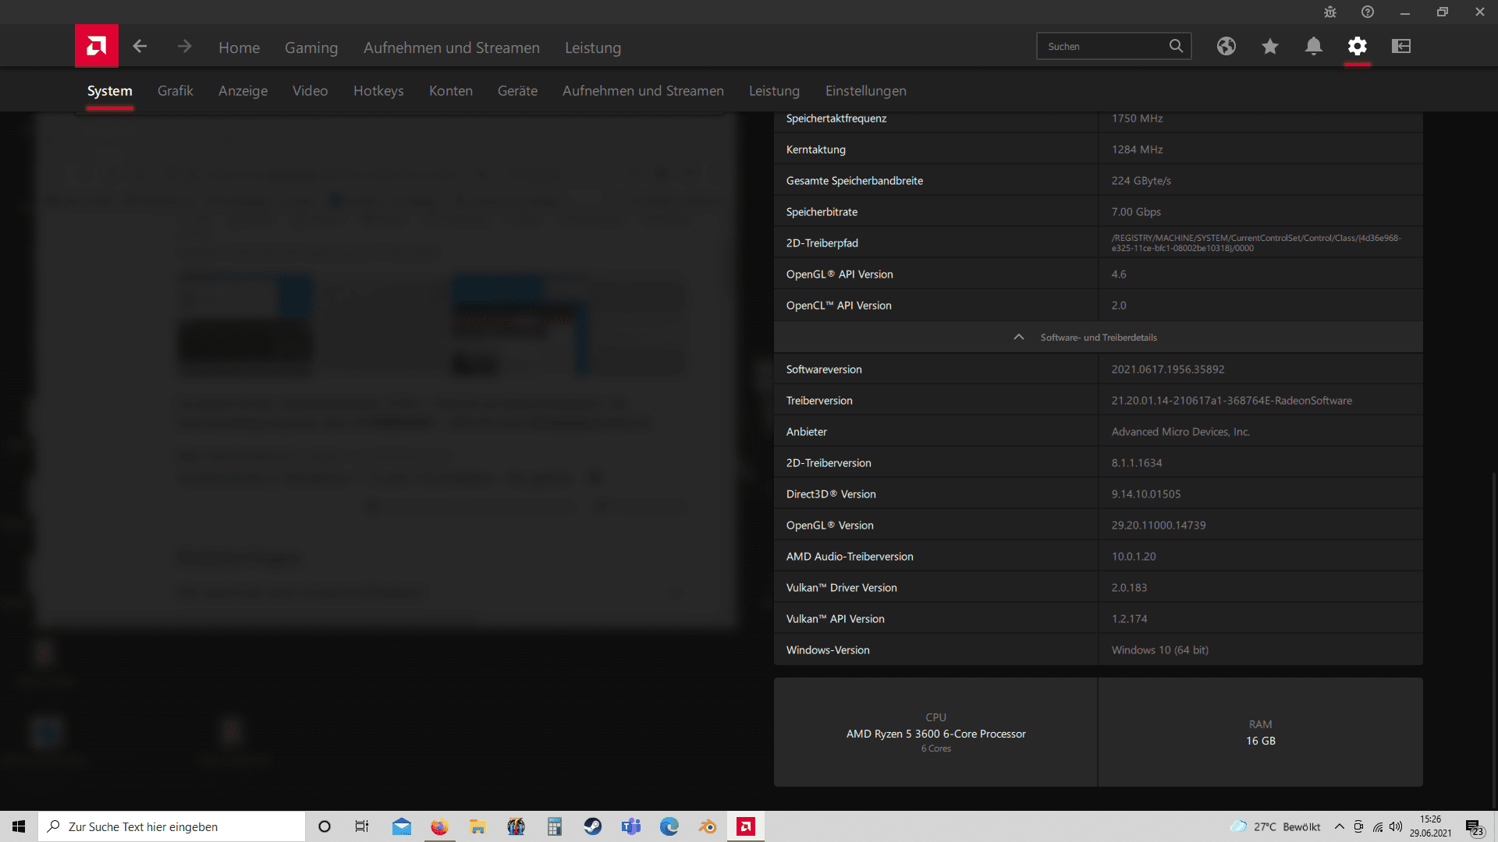Click OpenGL Version value 29.20.11000.14739
Screen dimensions: 1498x842
click(1158, 525)
